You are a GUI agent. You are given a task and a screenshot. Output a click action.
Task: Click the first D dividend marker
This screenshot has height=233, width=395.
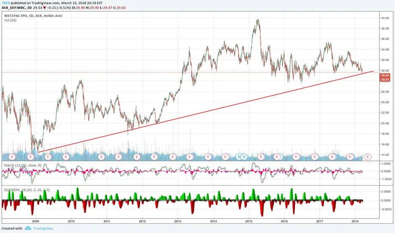pyautogui.click(x=239, y=157)
